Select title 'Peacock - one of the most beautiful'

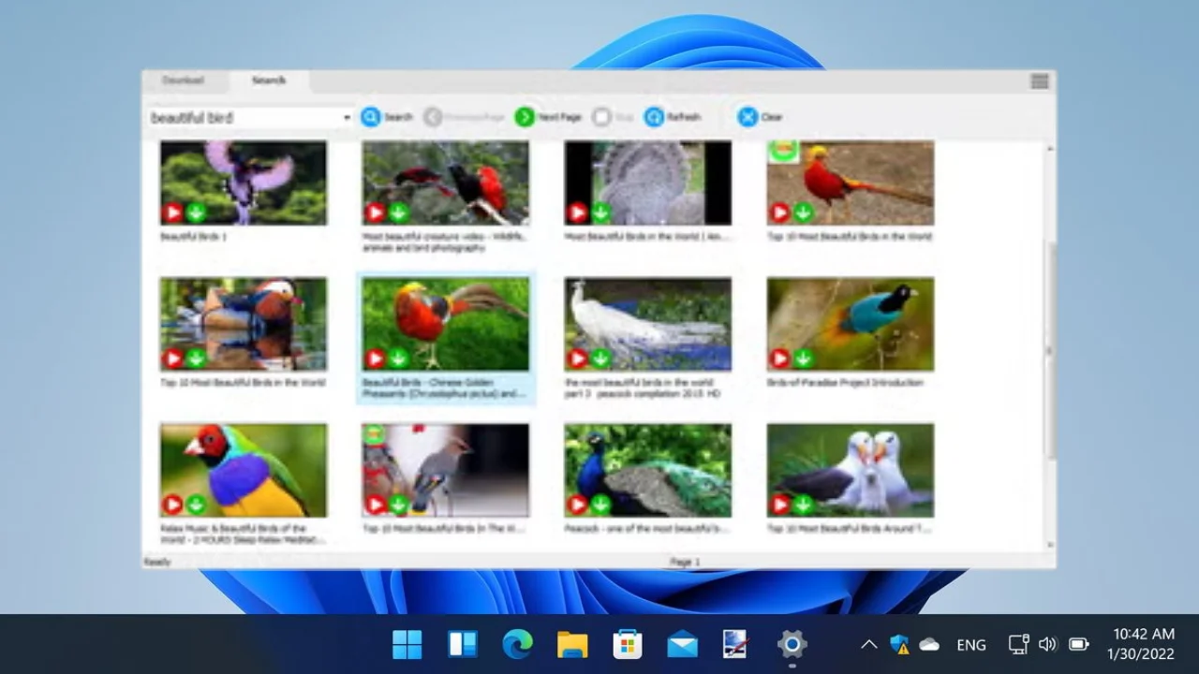tap(647, 529)
